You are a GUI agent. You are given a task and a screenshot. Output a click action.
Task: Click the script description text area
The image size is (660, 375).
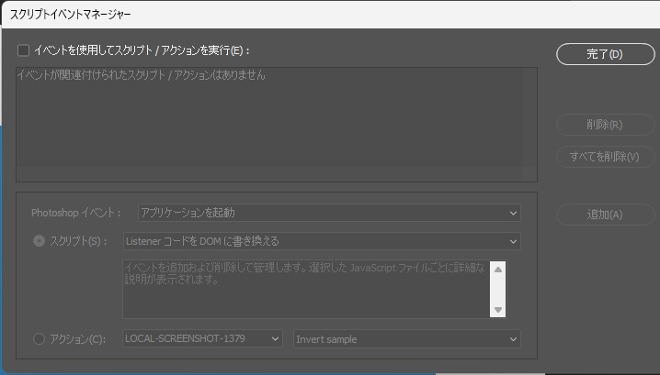pos(306,290)
